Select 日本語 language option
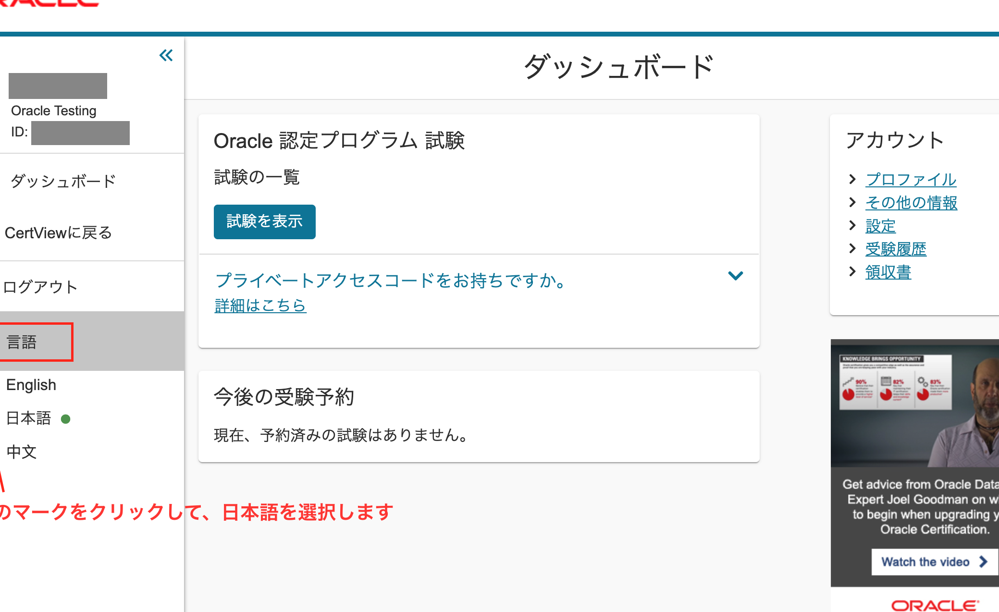 point(29,418)
